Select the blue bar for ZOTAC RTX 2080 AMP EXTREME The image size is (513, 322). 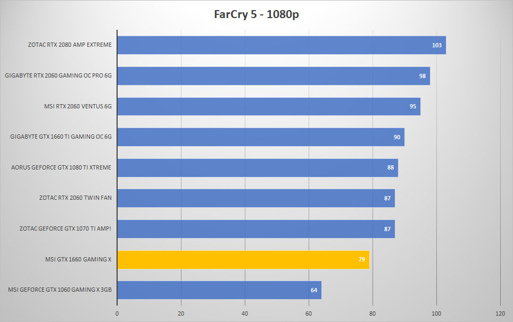pyautogui.click(x=282, y=45)
